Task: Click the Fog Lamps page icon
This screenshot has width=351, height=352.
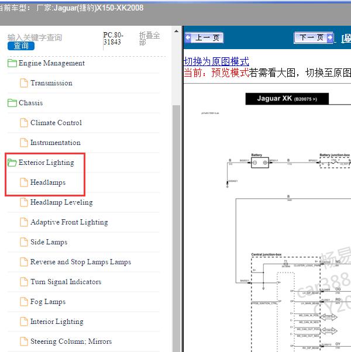Action: pyautogui.click(x=24, y=302)
